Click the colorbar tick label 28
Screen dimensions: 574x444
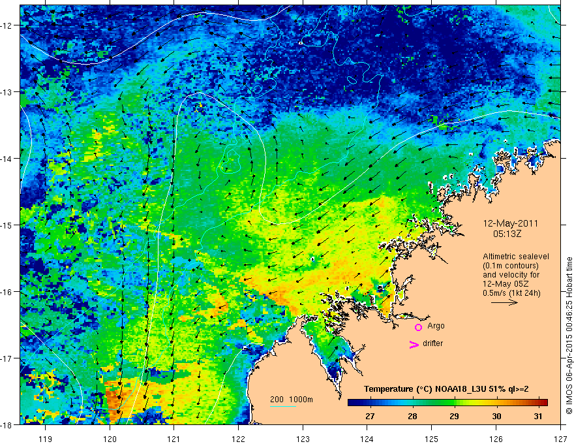coord(412,416)
